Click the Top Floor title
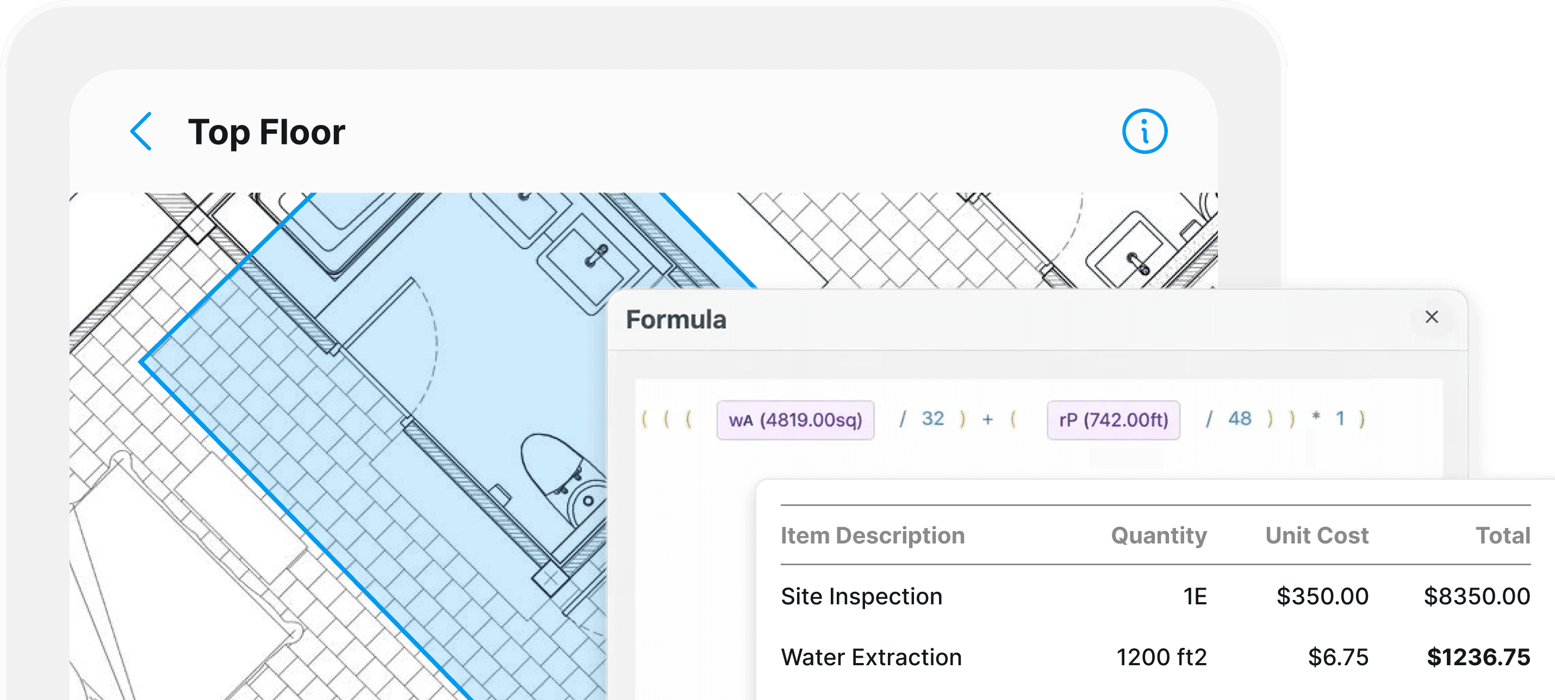This screenshot has height=700, width=1555. pos(266,132)
